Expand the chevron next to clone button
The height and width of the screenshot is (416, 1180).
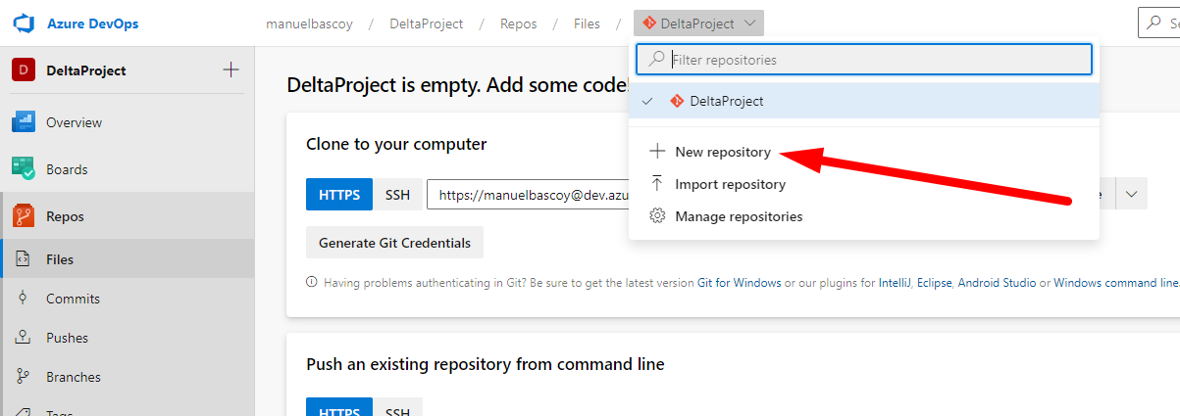pos(1131,194)
